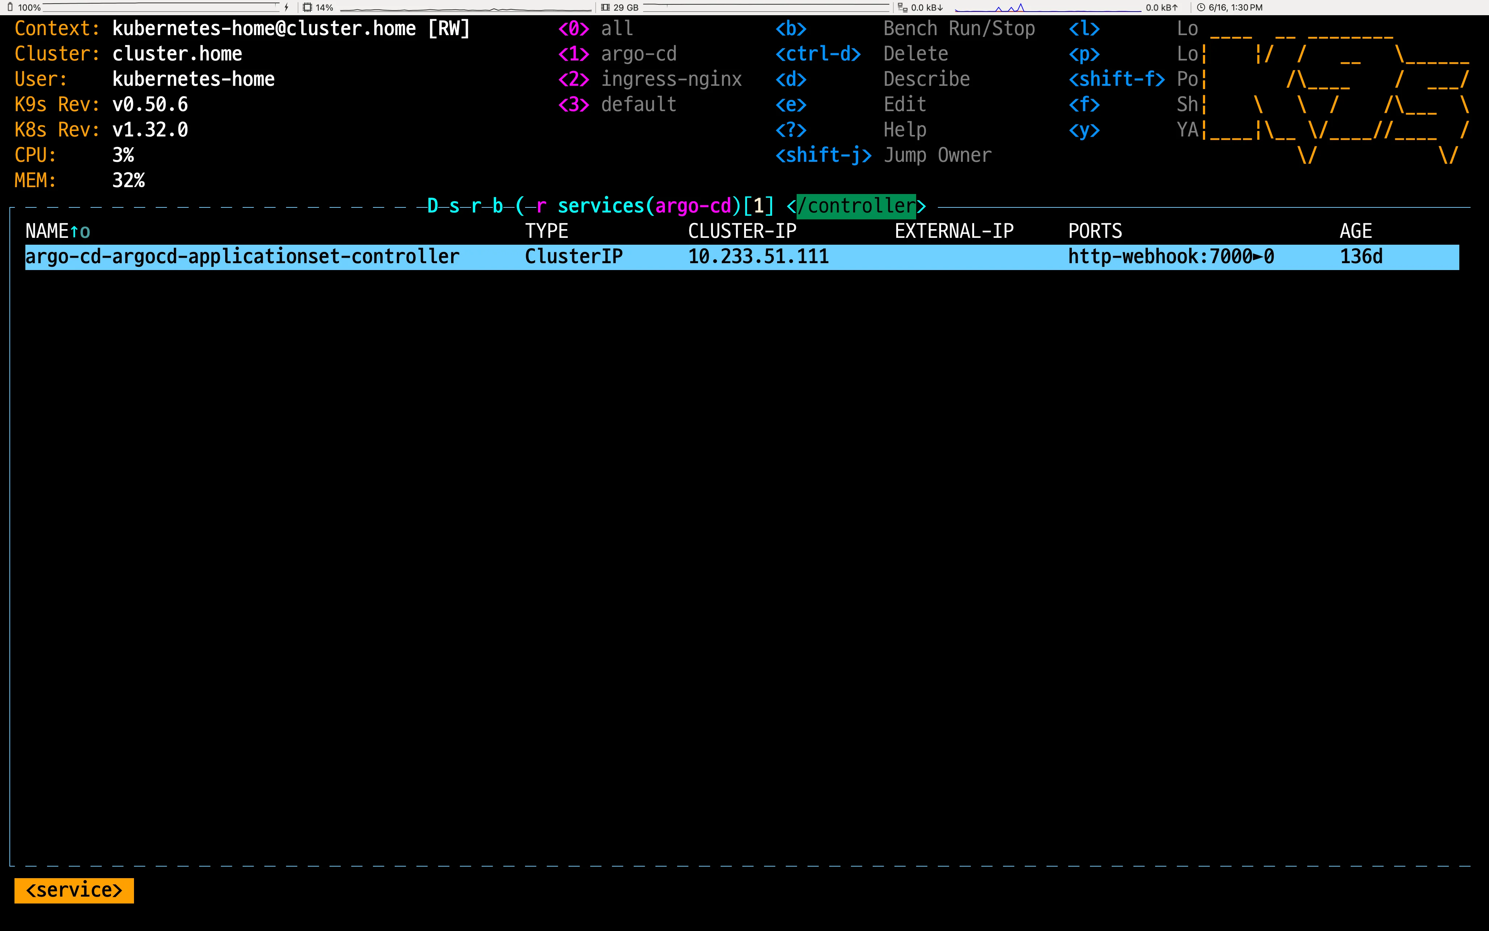Click the charging bolt icon in the status bar
Image resolution: width=1489 pixels, height=931 pixels.
[286, 7]
